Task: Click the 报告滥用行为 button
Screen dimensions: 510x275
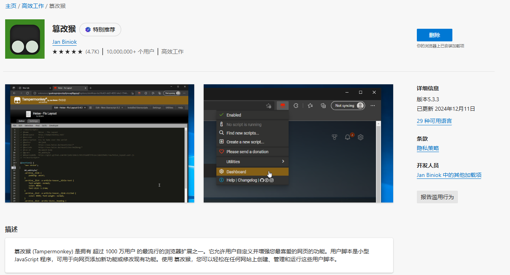Action: (437, 197)
